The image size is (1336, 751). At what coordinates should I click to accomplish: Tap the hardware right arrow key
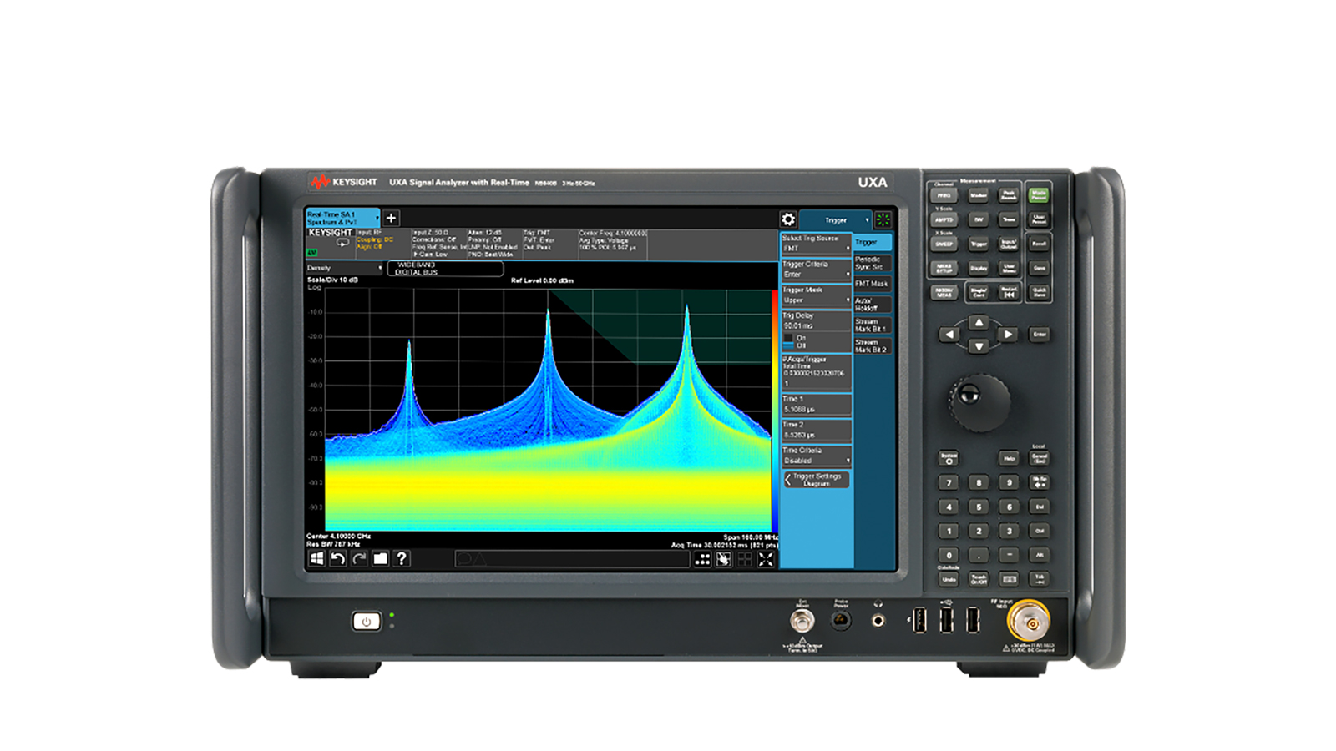point(1008,335)
